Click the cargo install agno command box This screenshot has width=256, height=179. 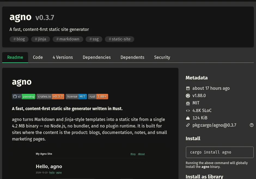[220, 152]
